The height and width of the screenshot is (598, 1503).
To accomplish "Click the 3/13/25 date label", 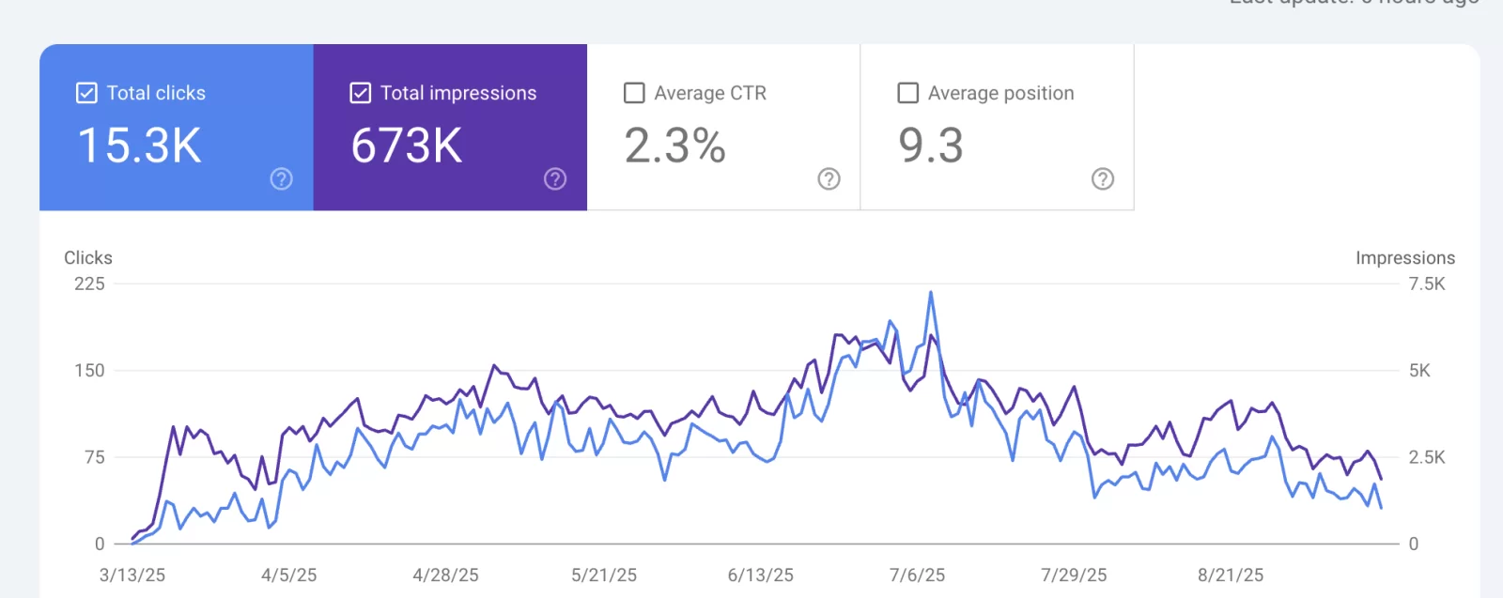I will coord(132,575).
